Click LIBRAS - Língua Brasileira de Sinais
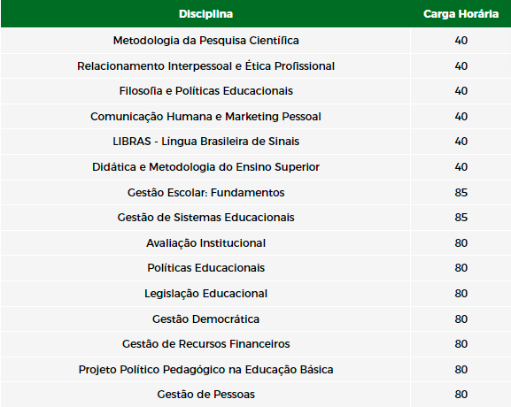This screenshot has width=511, height=407. pos(205,142)
